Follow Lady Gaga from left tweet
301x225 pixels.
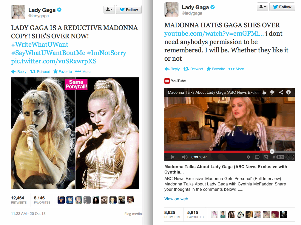point(129,10)
